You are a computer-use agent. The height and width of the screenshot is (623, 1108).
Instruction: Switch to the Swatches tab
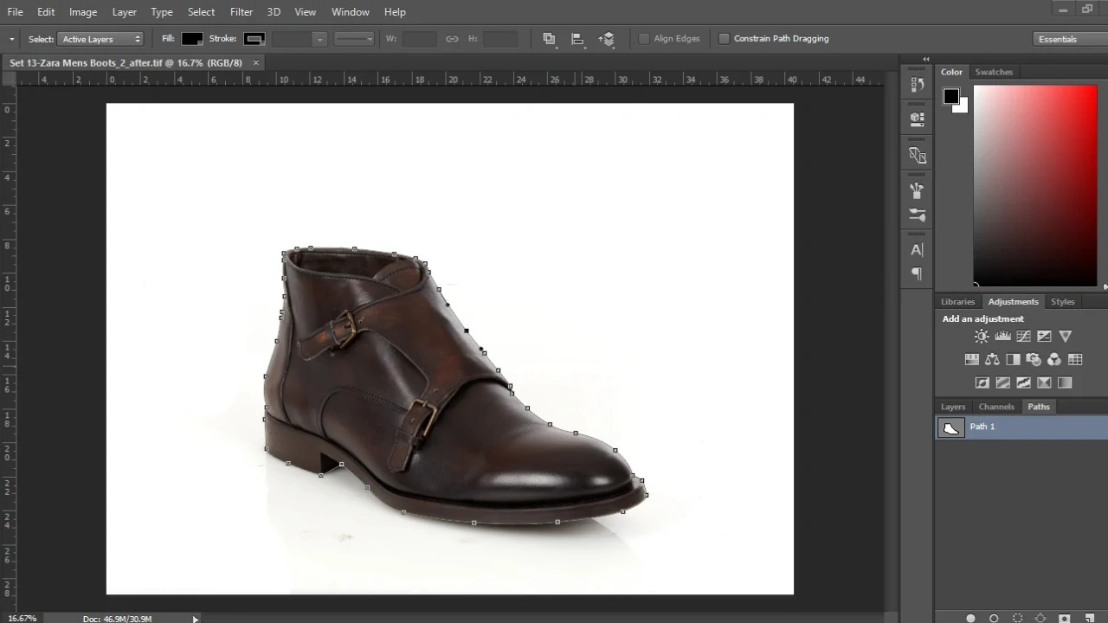coord(994,72)
